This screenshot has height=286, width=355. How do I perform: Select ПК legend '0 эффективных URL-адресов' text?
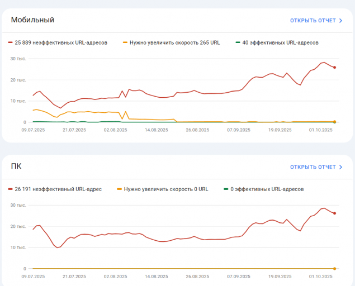pyautogui.click(x=267, y=189)
